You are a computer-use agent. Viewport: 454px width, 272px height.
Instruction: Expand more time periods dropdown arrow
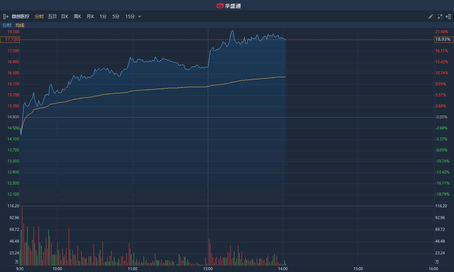(x=140, y=17)
